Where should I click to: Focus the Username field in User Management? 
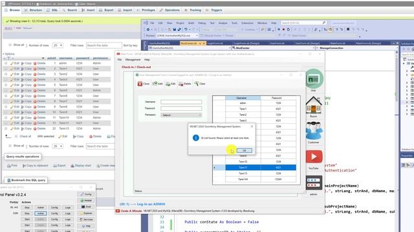click(x=181, y=102)
